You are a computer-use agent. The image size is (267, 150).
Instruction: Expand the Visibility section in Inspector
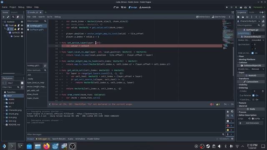(242, 85)
